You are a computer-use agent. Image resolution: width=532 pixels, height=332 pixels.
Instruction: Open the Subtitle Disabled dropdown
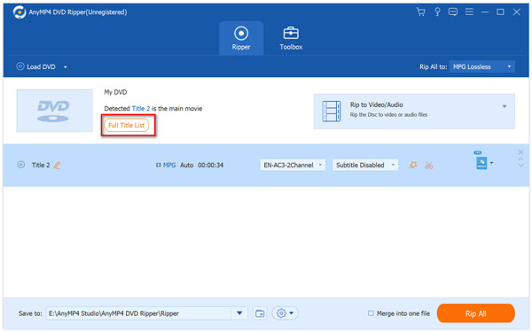[365, 165]
